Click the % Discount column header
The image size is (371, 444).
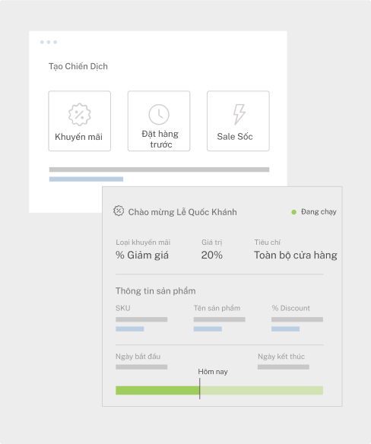pos(291,308)
